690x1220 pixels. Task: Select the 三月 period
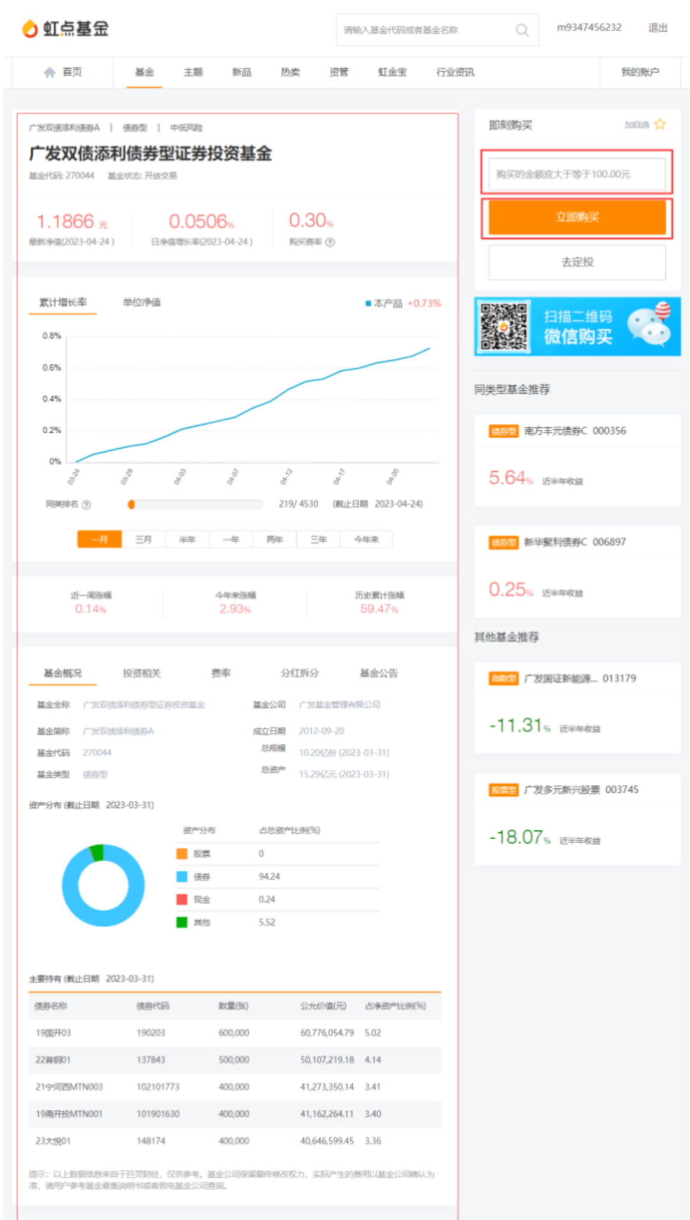pos(143,539)
